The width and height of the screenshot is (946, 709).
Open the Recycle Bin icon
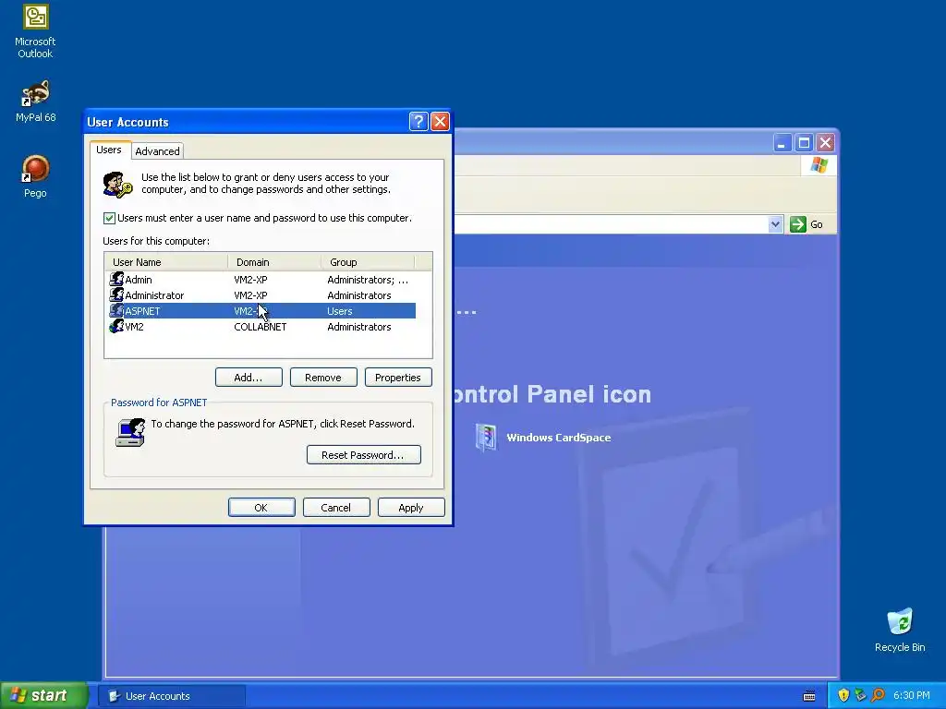coord(900,630)
